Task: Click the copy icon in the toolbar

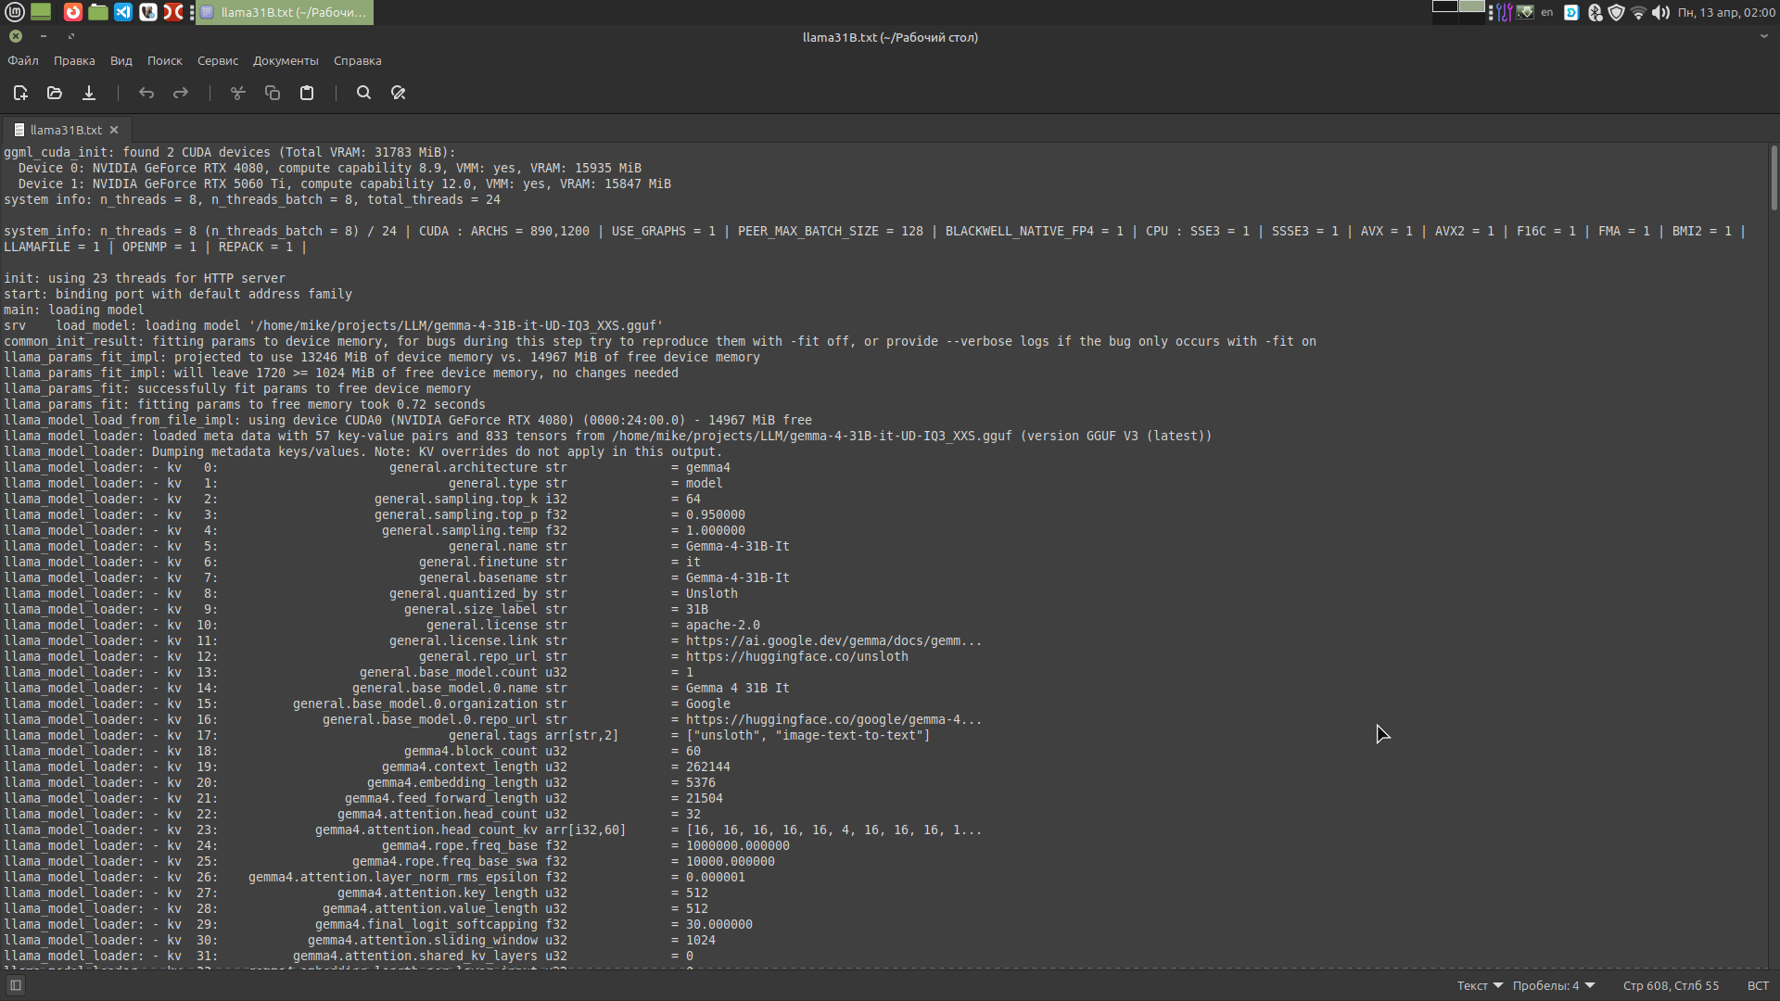Action: click(x=272, y=93)
